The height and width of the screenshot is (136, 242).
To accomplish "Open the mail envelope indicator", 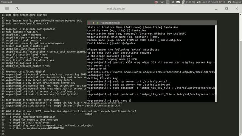I will pos(178,2).
